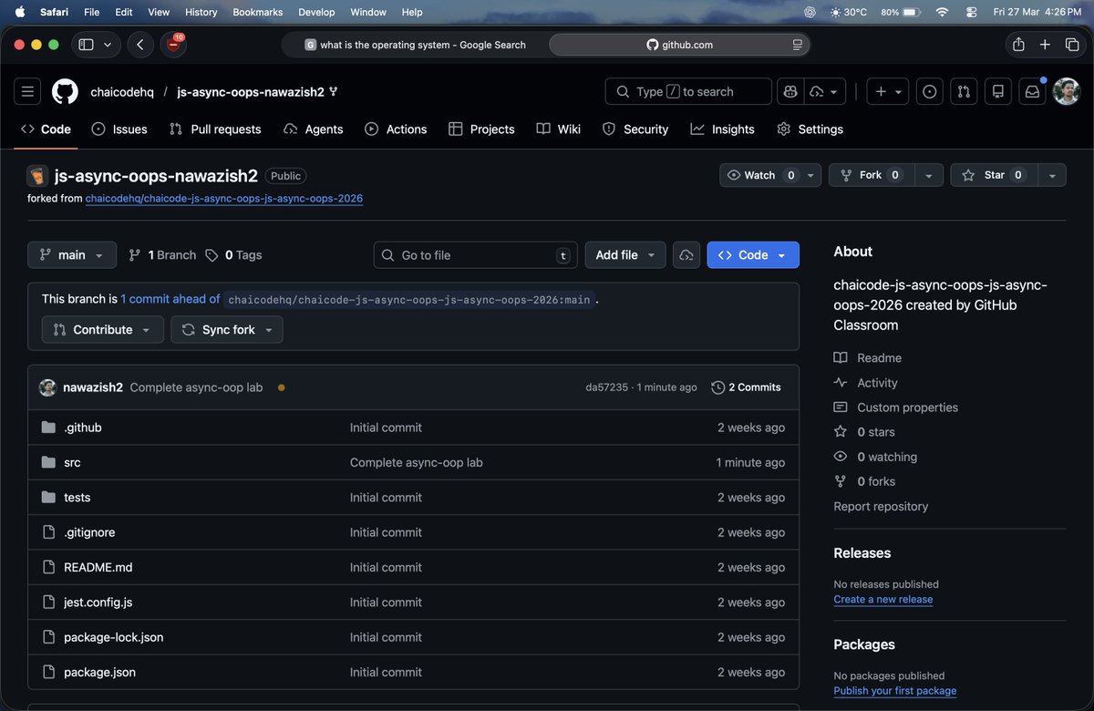Open Copilot chat icon in header
This screenshot has width=1094, height=711.
[789, 91]
